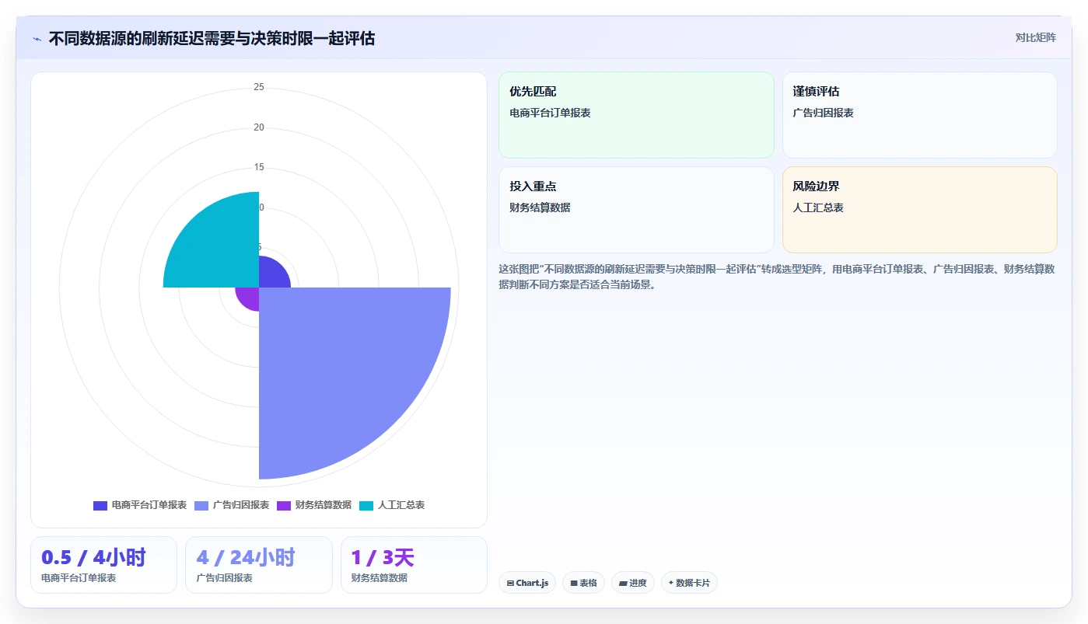The width and height of the screenshot is (1088, 624).
Task: Select the 0.5 / 4小时 stat card
Action: coord(103,565)
